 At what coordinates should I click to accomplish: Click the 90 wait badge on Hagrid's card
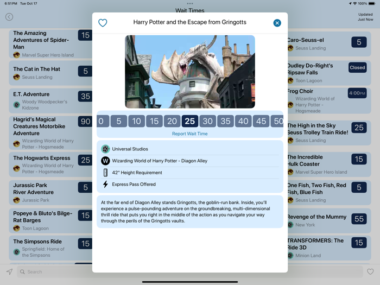tap(85, 122)
